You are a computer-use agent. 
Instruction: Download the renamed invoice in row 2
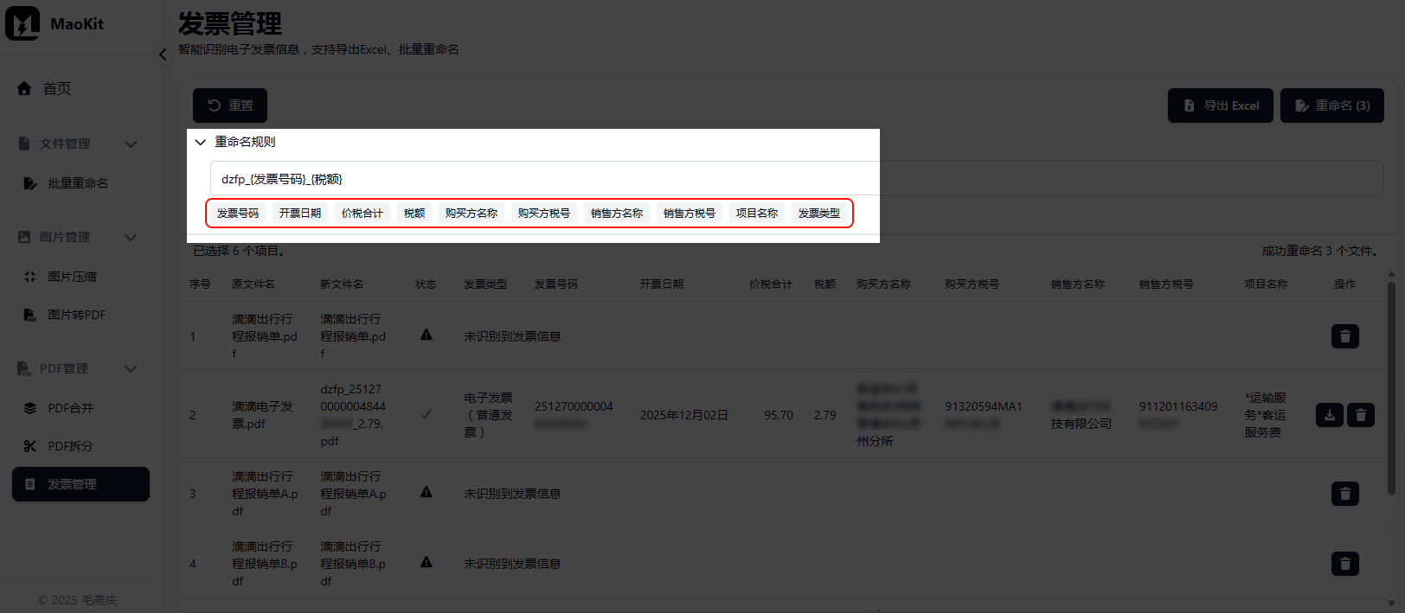tap(1329, 415)
